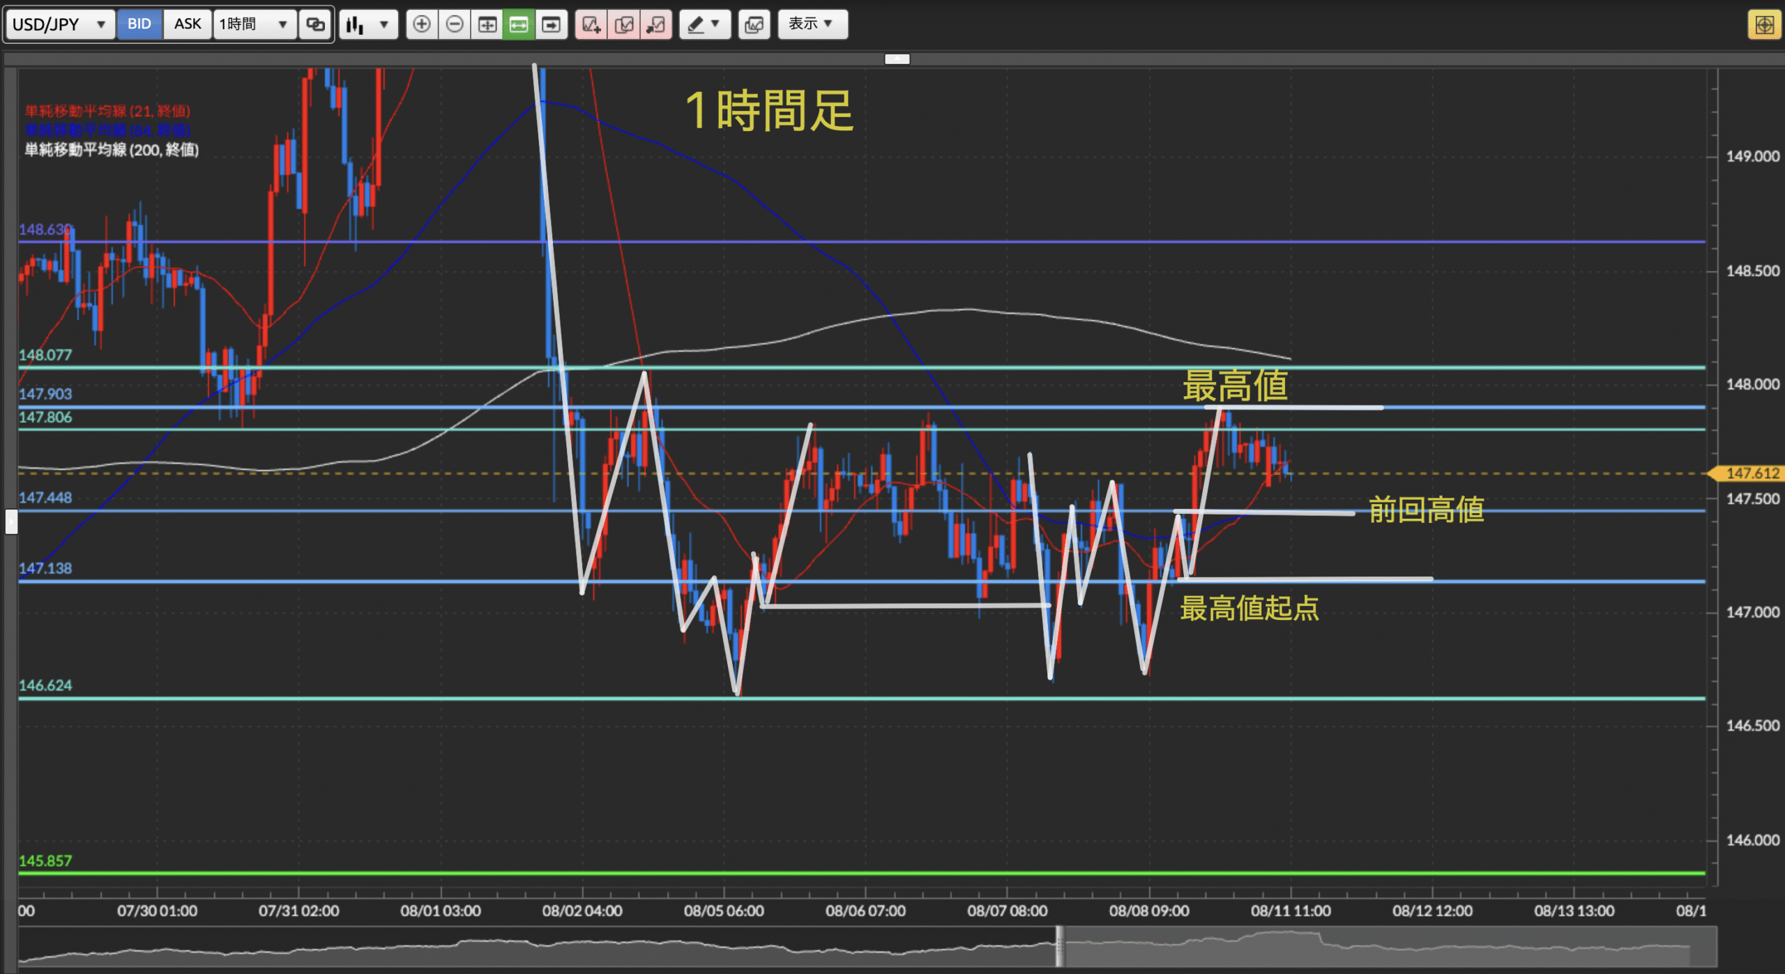Zoom in with the plus icon
The width and height of the screenshot is (1785, 974).
[x=421, y=24]
